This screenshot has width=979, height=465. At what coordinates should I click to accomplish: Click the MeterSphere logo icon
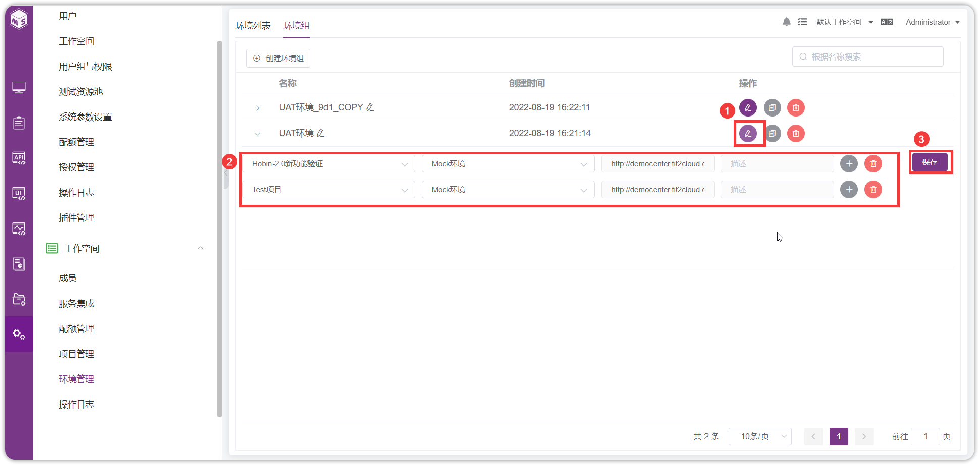click(19, 19)
